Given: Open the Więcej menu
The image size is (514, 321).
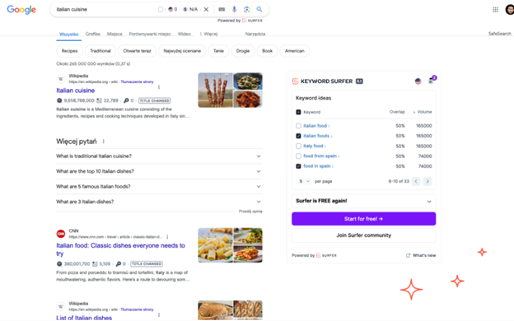Looking at the screenshot, I should pos(209,34).
